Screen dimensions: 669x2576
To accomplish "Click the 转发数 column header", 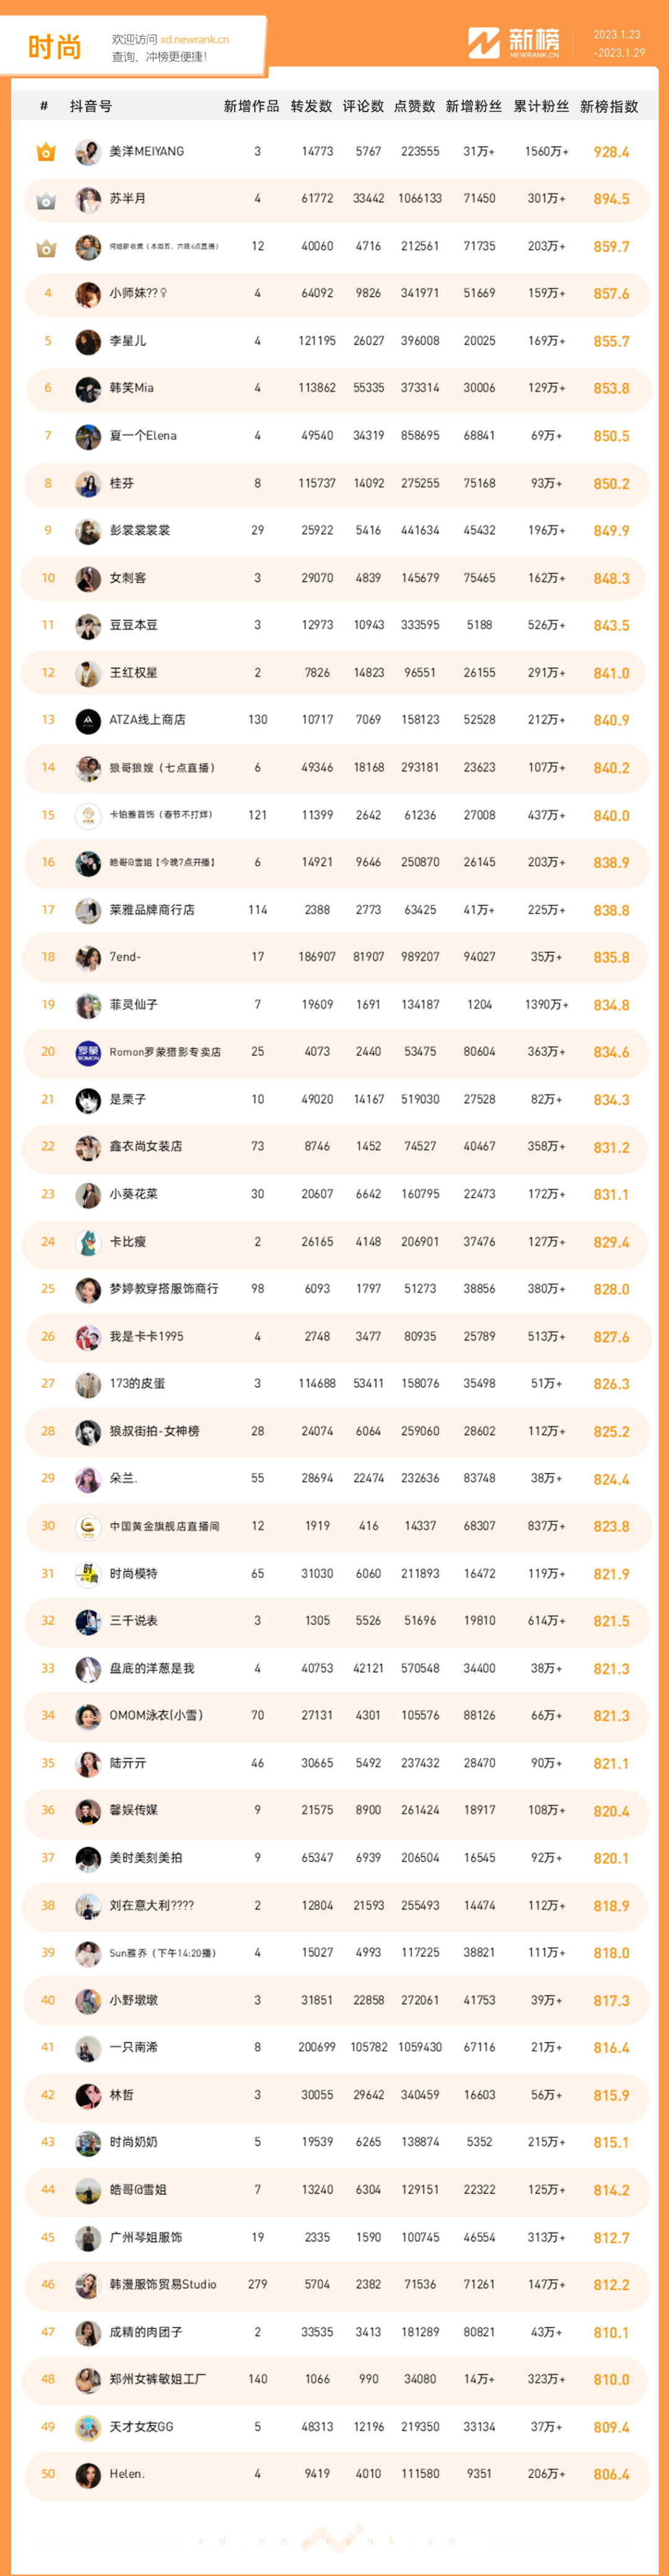I will [311, 106].
